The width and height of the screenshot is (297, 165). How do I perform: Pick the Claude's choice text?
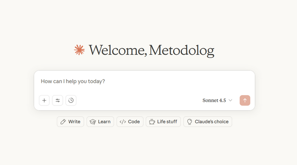click(211, 122)
